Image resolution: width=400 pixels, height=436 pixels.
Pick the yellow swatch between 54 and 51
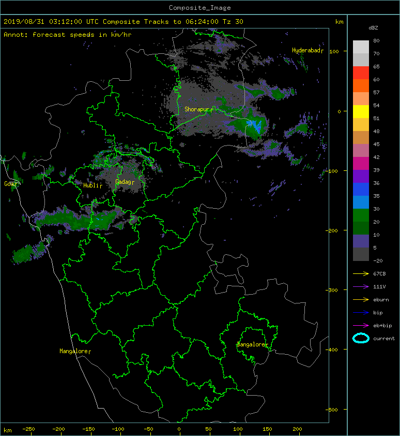click(361, 112)
